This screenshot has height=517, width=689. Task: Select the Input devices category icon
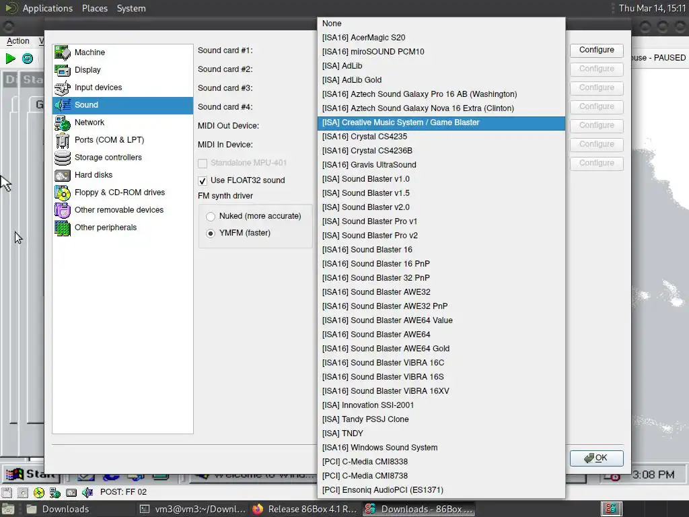pyautogui.click(x=63, y=88)
